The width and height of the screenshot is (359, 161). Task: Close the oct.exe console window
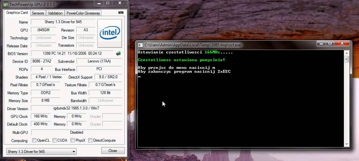pyautogui.click(x=342, y=43)
